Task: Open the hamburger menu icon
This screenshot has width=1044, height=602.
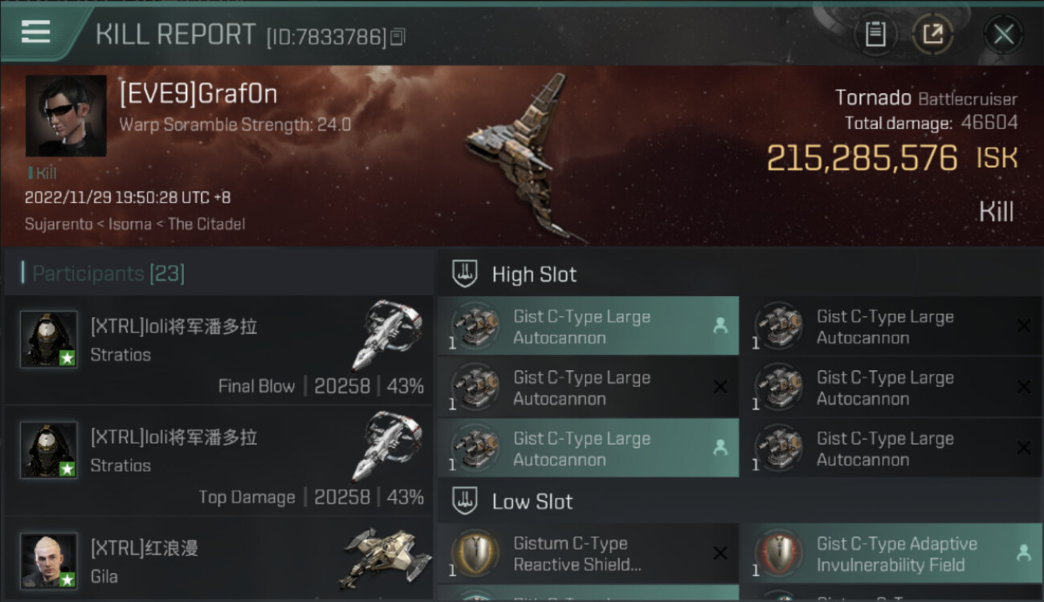Action: click(x=35, y=32)
